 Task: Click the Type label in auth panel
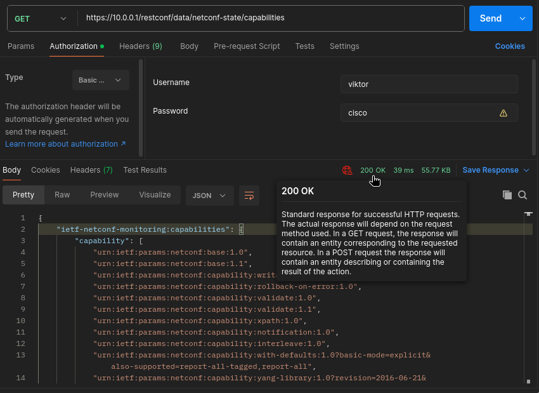(x=14, y=77)
